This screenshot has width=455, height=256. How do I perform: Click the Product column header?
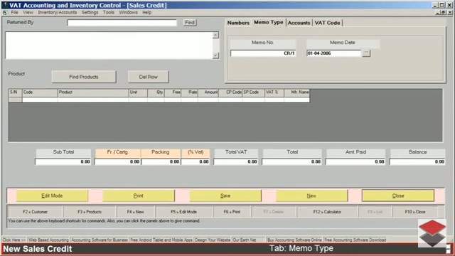(93, 92)
